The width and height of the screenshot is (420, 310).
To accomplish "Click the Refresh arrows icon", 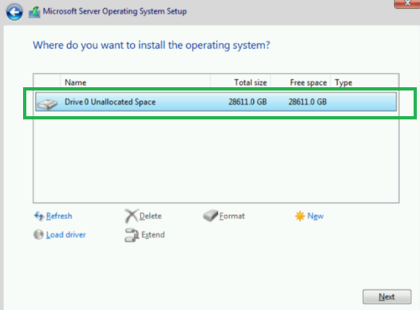I will coord(39,216).
